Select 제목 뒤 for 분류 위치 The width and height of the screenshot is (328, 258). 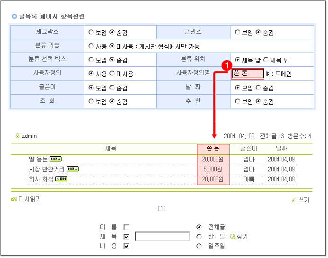click(x=266, y=60)
